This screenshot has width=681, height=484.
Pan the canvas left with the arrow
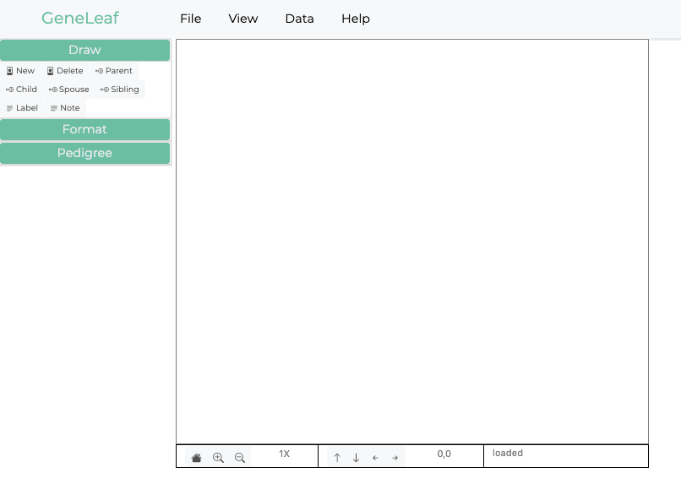[x=376, y=458]
